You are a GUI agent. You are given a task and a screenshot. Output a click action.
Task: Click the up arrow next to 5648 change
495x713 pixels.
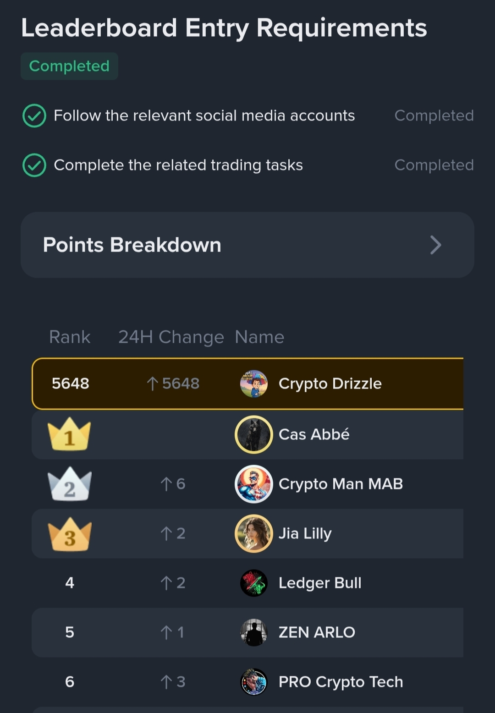152,384
